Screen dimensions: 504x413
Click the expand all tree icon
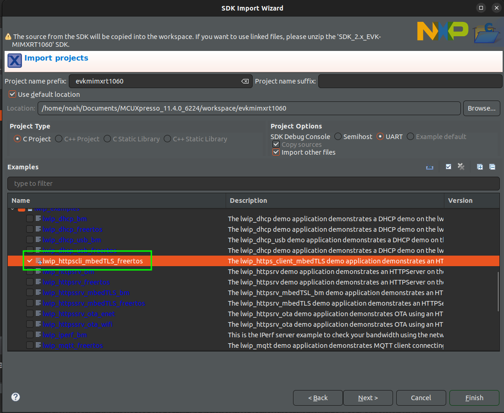[x=480, y=167]
